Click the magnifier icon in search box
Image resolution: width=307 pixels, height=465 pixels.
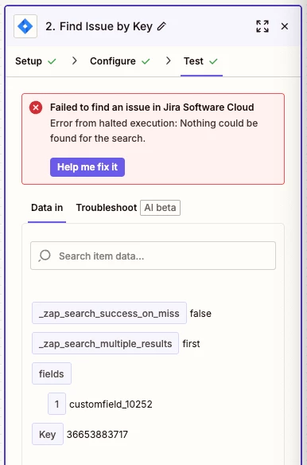pyautogui.click(x=45, y=256)
